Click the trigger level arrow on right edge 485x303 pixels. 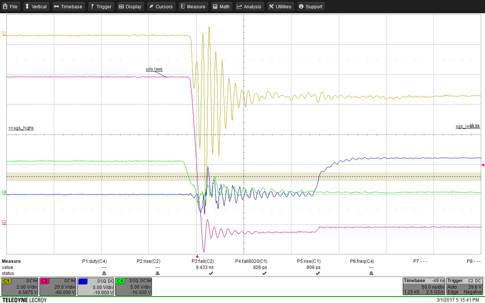click(x=483, y=164)
